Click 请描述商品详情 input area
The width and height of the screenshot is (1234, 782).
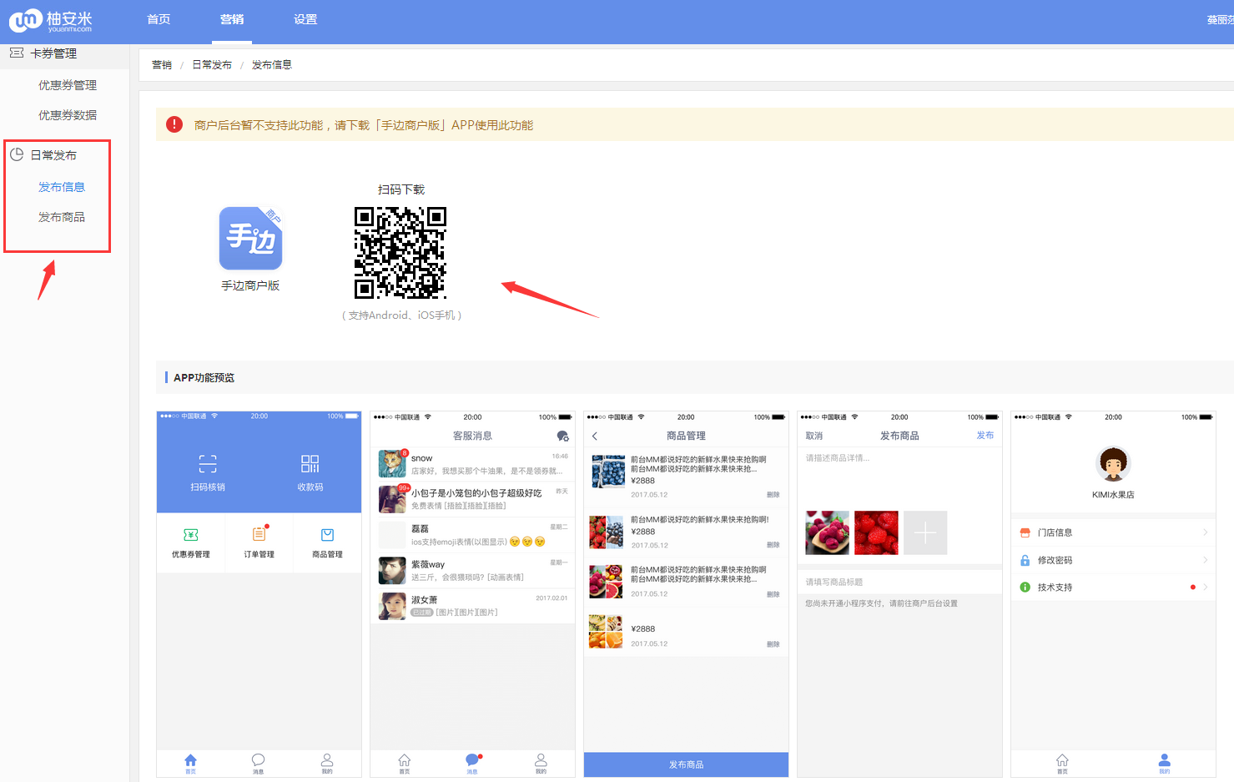(899, 476)
